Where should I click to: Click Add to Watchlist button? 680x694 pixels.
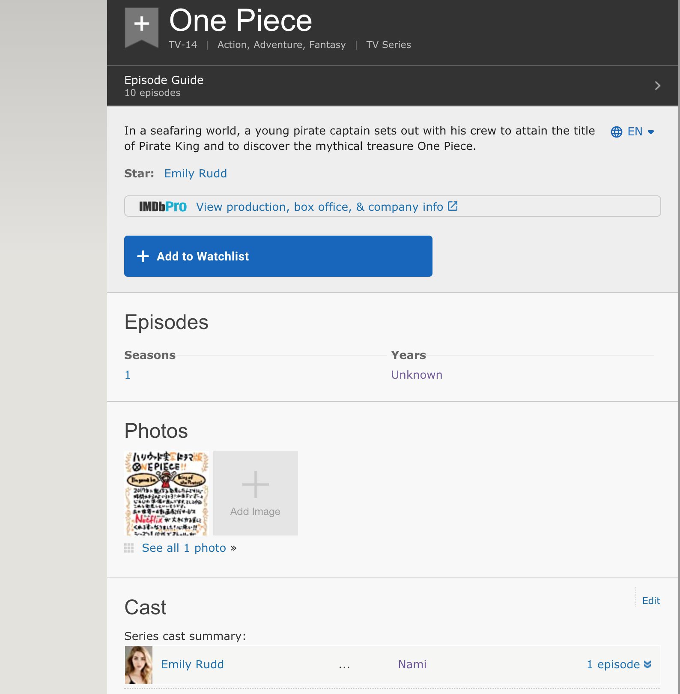(278, 256)
